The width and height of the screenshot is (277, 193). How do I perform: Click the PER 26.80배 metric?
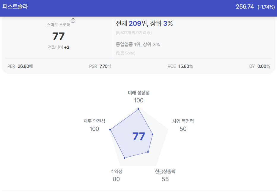pyautogui.click(x=20, y=66)
